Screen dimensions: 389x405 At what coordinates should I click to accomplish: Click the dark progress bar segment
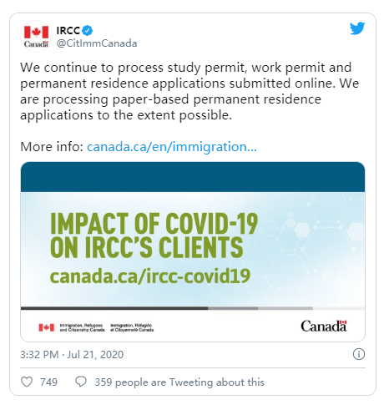114,308
